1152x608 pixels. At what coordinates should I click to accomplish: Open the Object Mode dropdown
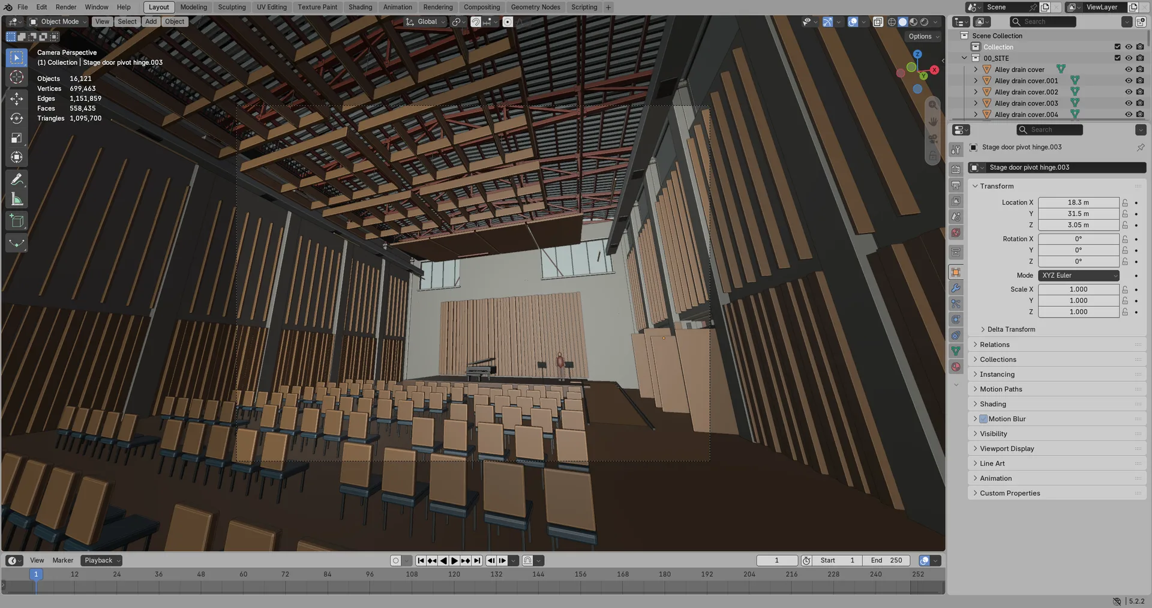pos(58,22)
